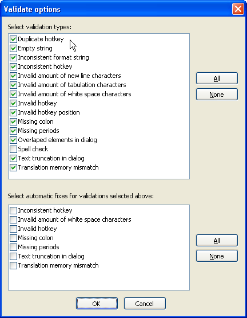Disable Overlaped elements in dialog validation

[13, 140]
